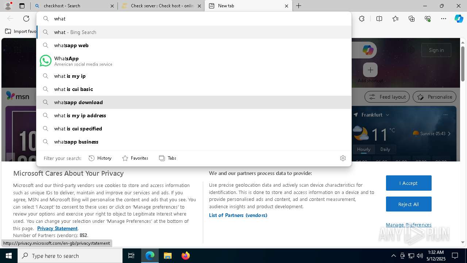The image size is (467, 263).
Task: Click I Accept privacy button
Action: click(x=409, y=183)
